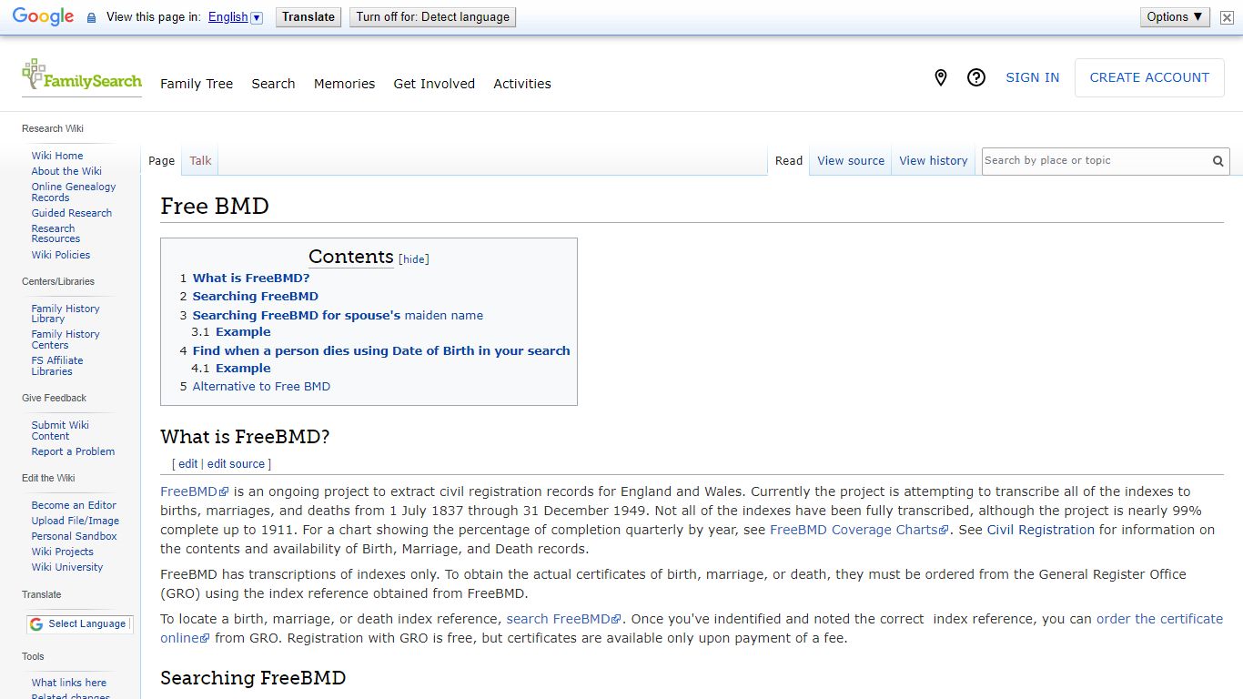Open FS Affiliate Libraries sidebar link
This screenshot has width=1243, height=699.
pos(57,366)
